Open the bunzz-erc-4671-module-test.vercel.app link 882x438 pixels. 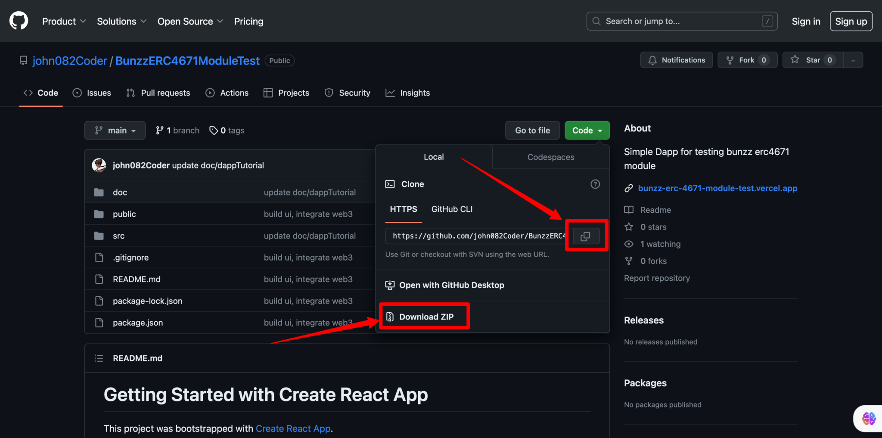coord(717,188)
